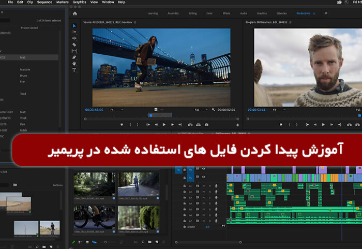
Task: Open the Graphics menu
Action: 80,2
